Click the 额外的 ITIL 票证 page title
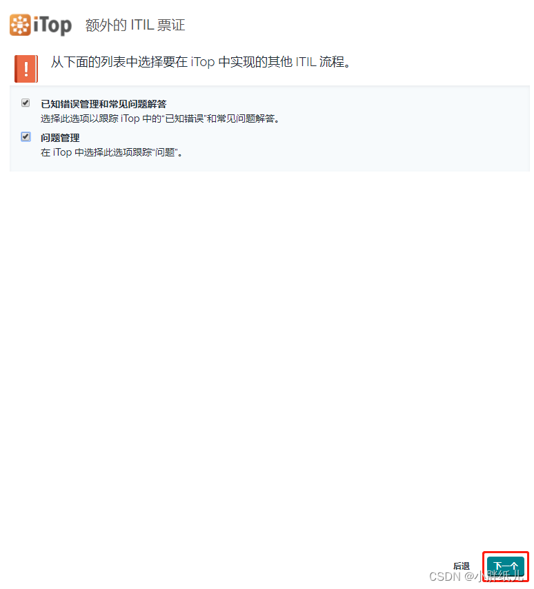 [135, 25]
